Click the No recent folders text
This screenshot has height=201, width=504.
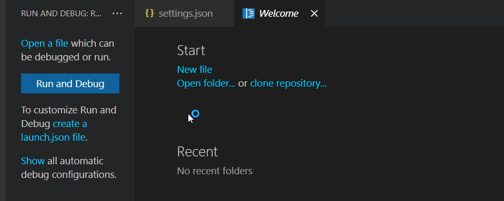[x=215, y=171]
